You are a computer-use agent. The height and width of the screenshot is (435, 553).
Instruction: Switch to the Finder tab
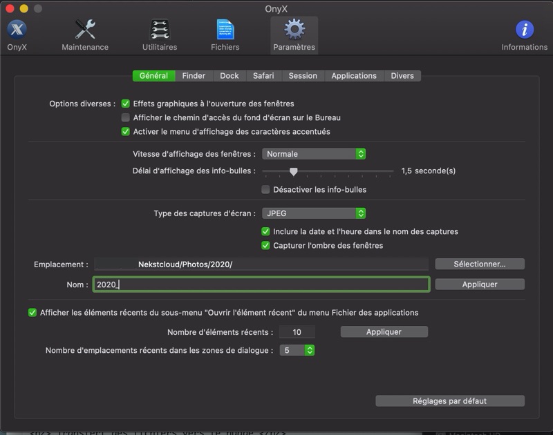click(194, 76)
